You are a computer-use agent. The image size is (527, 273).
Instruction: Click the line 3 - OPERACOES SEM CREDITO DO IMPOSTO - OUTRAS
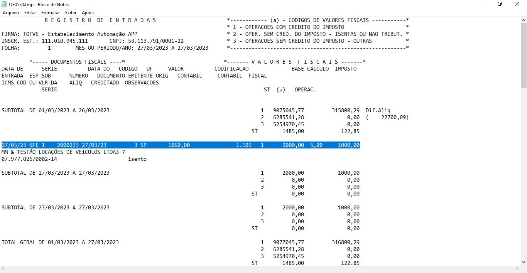pos(302,41)
